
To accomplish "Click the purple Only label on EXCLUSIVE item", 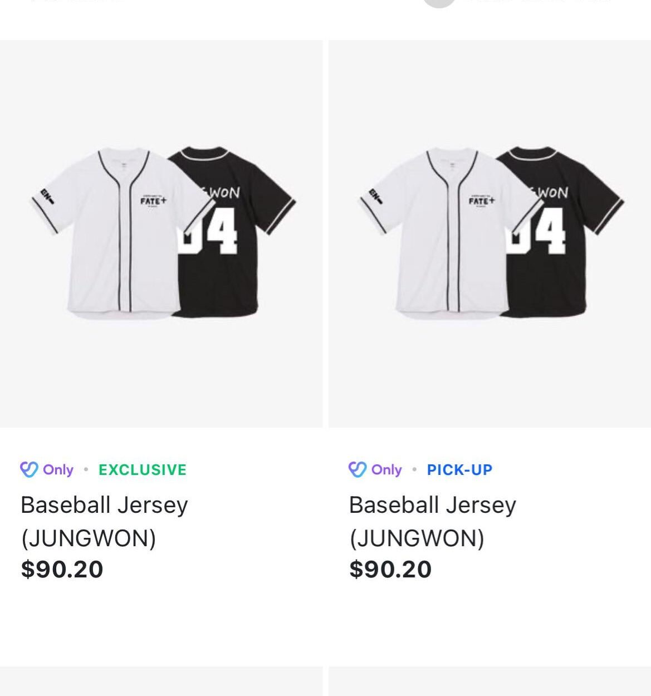I will point(58,470).
